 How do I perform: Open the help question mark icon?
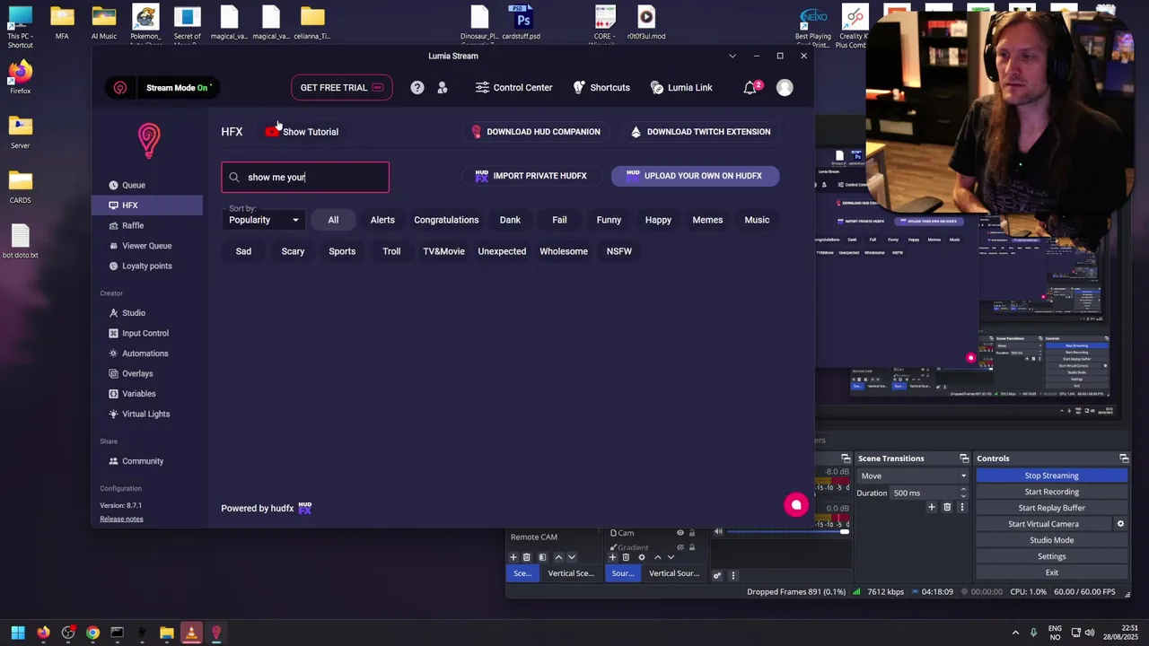pos(417,88)
